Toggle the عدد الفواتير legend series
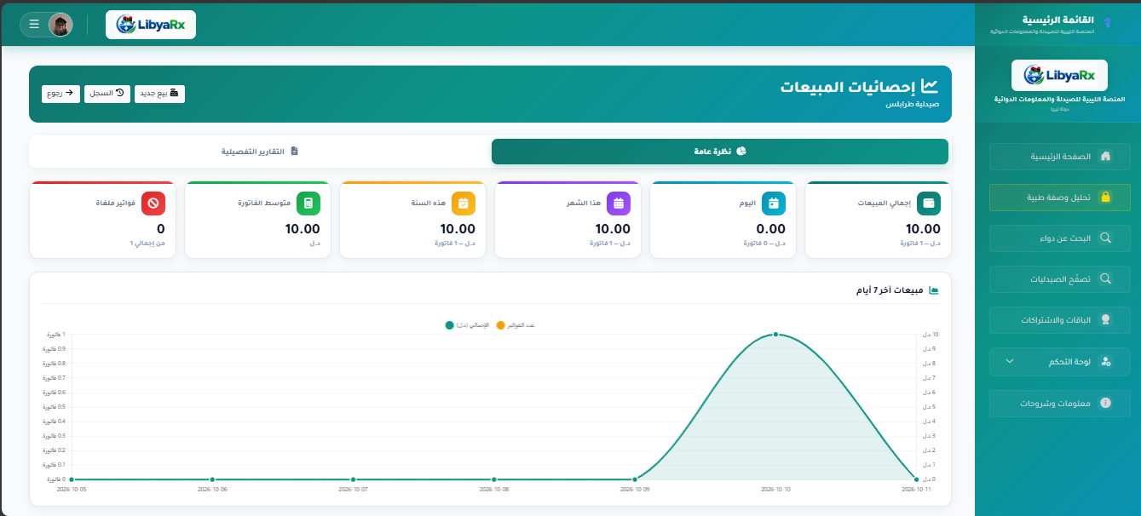This screenshot has width=1141, height=516. click(x=515, y=325)
